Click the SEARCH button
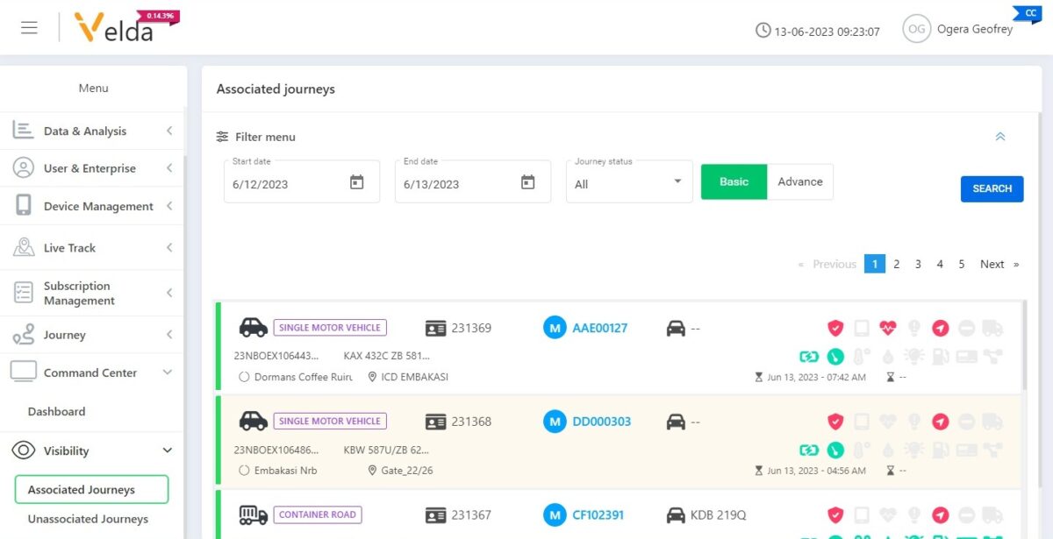Viewport: 1053px width, 539px height. [x=992, y=188]
